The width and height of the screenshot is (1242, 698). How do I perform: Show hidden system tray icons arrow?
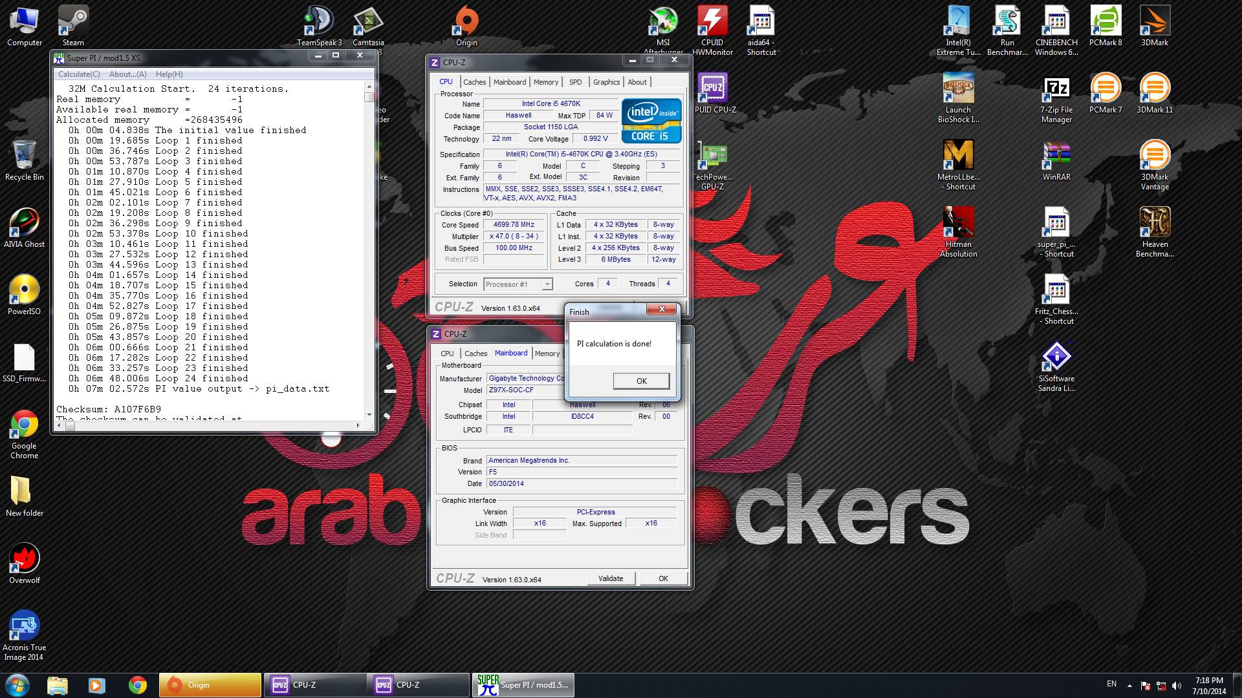pos(1129,686)
